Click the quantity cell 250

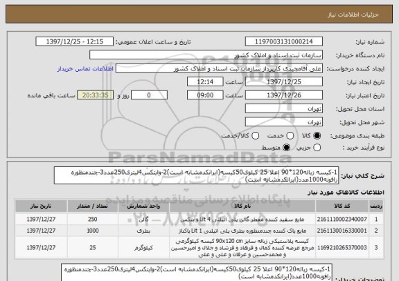click(x=93, y=219)
